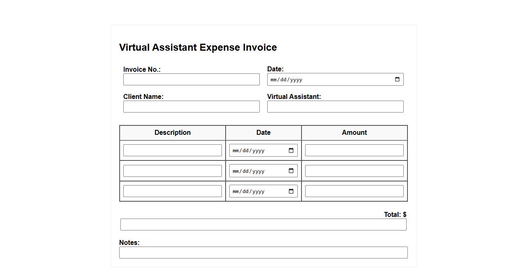Open calendar picker in first expense row
Image resolution: width=527 pixels, height=268 pixels.
click(x=291, y=150)
